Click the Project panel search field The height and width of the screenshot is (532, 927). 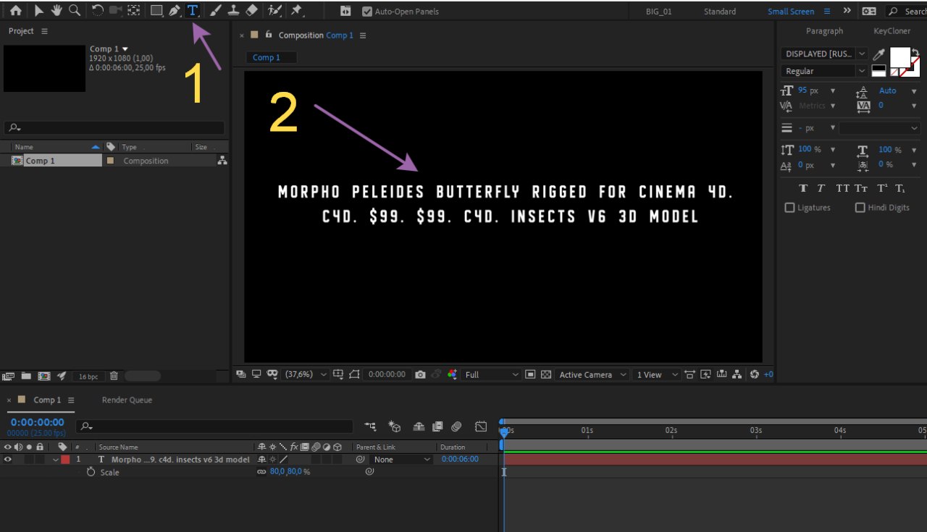115,127
